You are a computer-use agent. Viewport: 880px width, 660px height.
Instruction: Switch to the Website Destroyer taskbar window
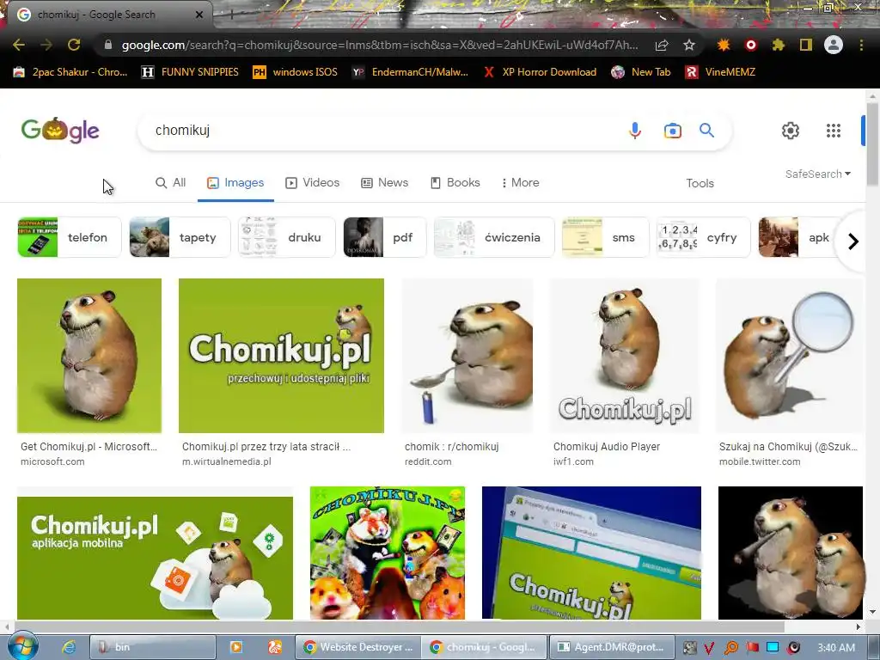point(357,647)
